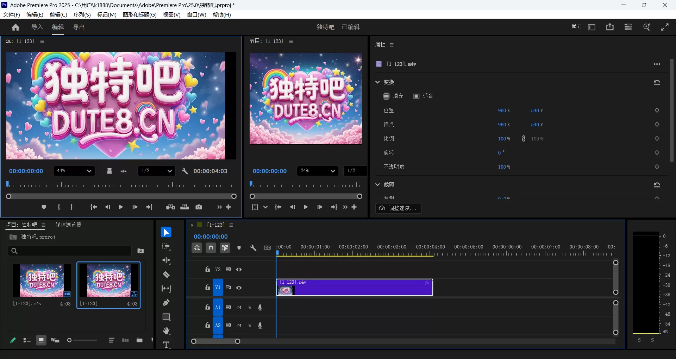Viewport: 676px width, 359px height.
Task: Toggle insert sequences as nests button
Action: click(197, 248)
